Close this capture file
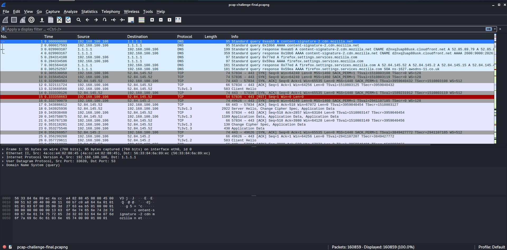Screen dimensions: 507x250 (59, 20)
